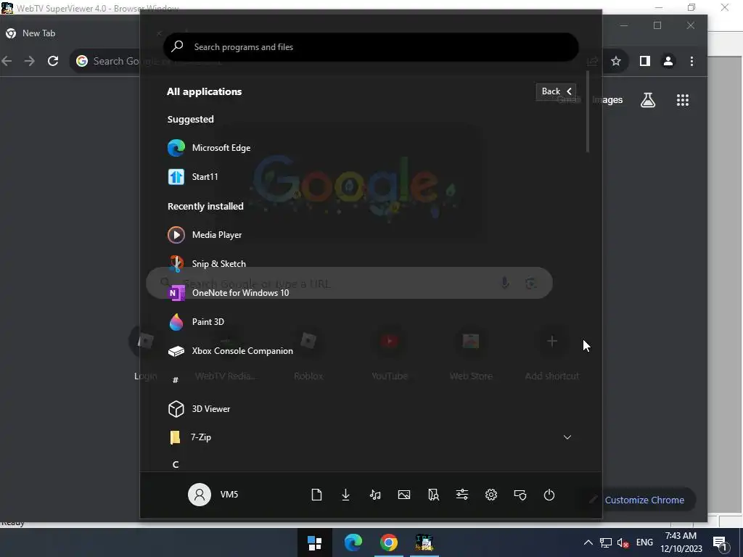
Task: Click the ENG language indicator
Action: 644,542
